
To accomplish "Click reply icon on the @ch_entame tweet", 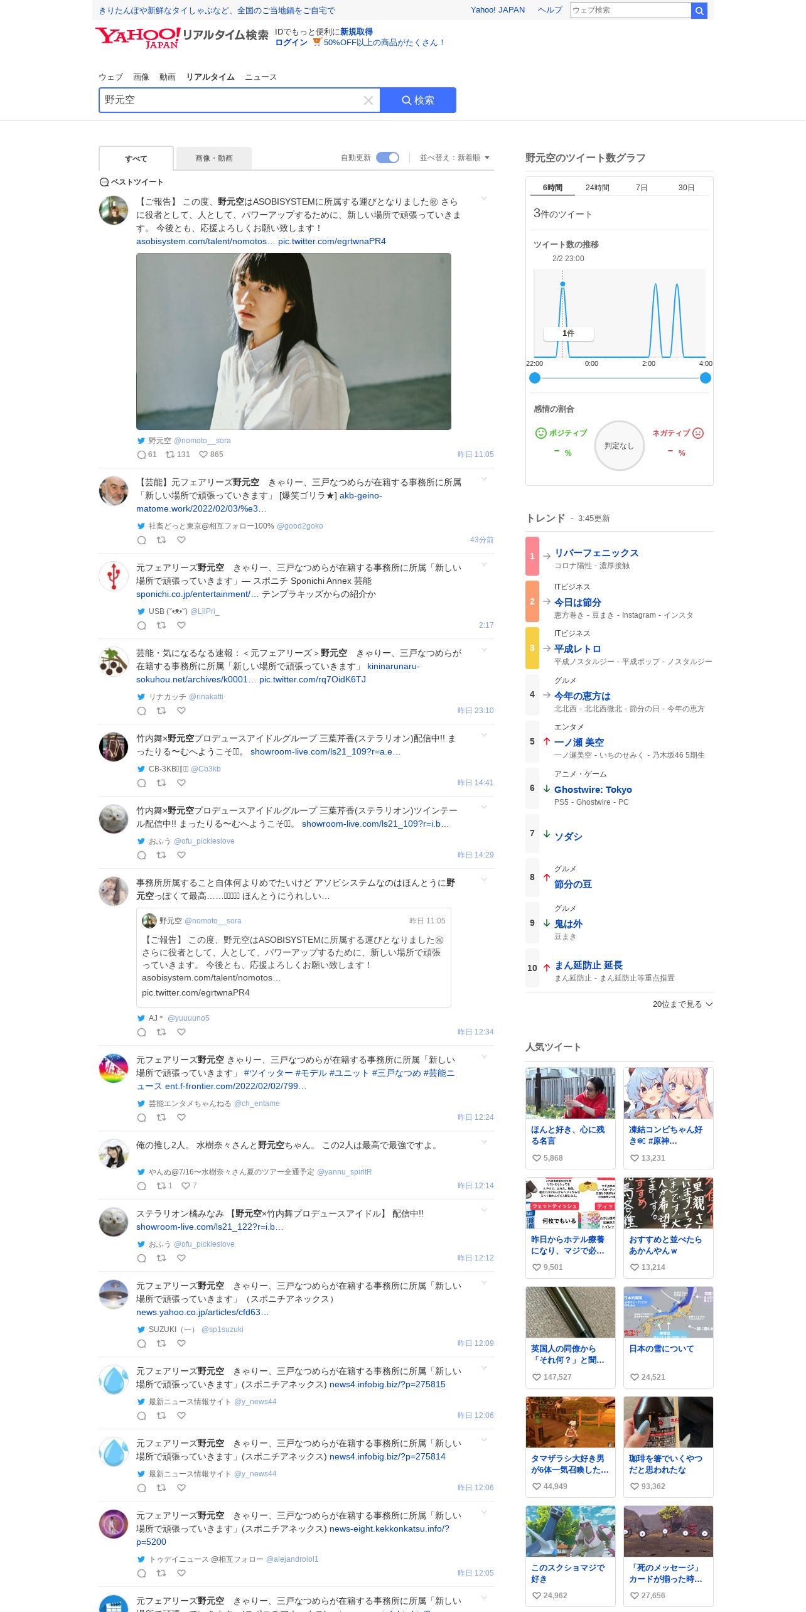I will pos(141,1117).
